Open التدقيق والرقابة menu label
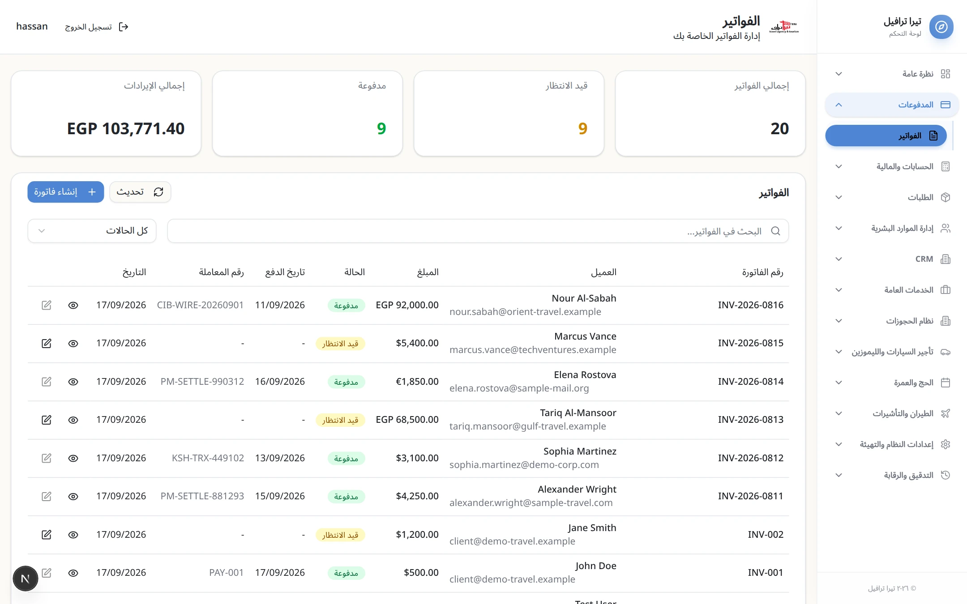The width and height of the screenshot is (967, 604). 909,475
